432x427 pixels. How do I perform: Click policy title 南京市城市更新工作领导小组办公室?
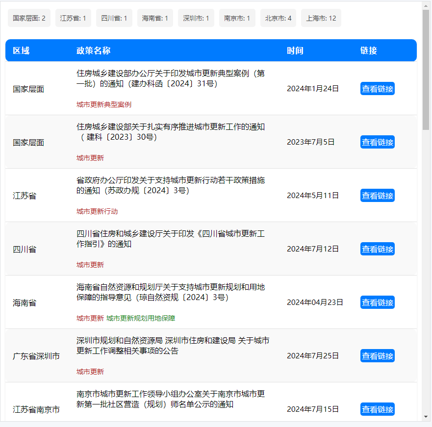(x=171, y=399)
